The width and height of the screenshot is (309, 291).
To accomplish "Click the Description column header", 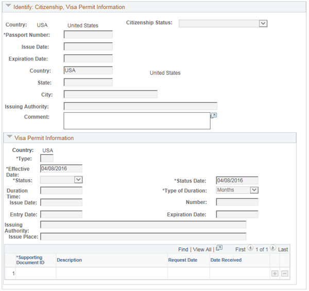I will [69, 260].
